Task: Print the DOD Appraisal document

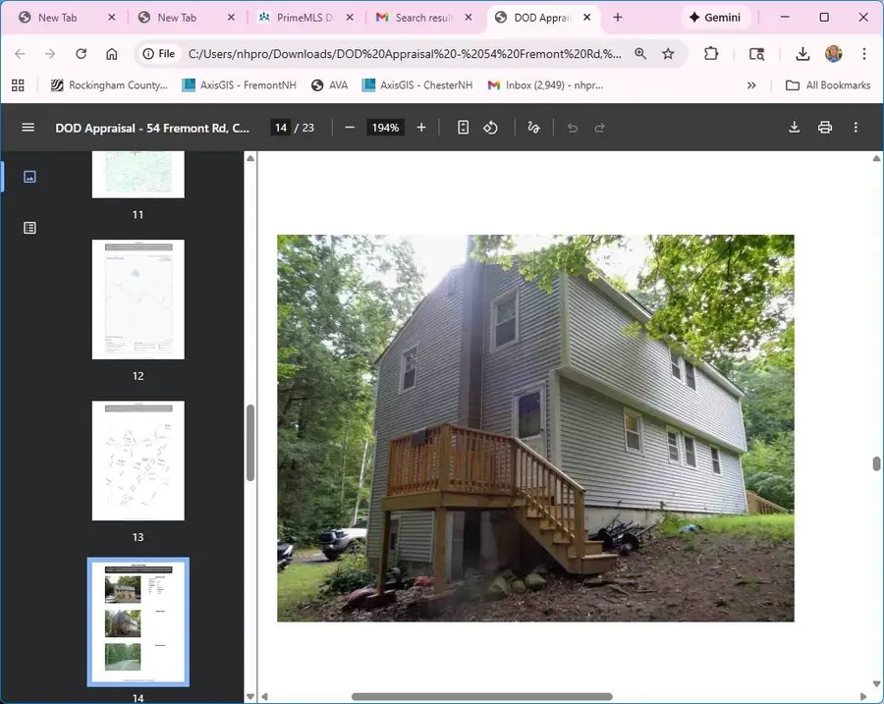Action: pos(825,127)
